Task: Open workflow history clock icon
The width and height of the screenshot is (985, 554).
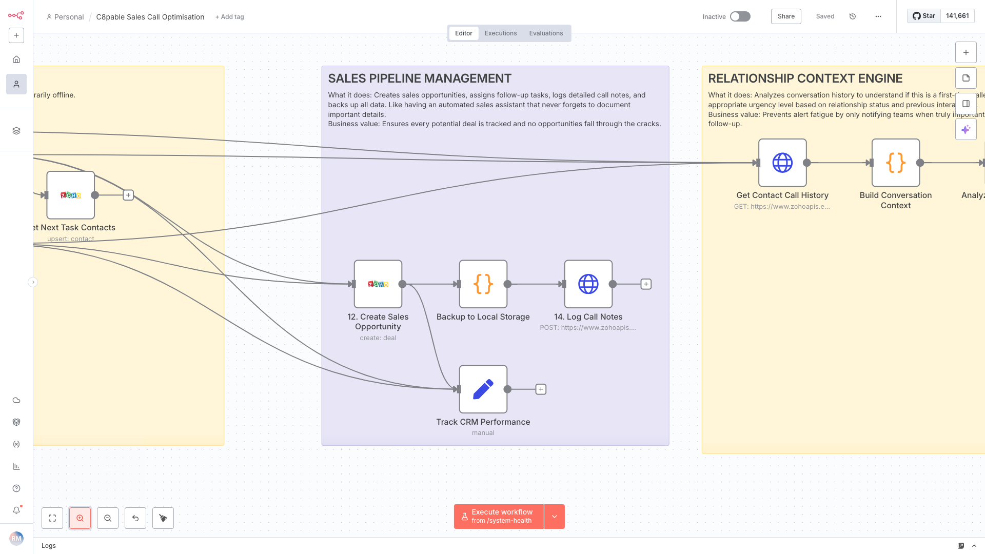Action: [x=853, y=16]
